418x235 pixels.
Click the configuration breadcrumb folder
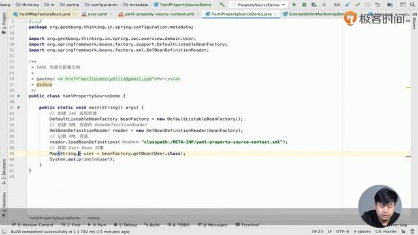101,5
